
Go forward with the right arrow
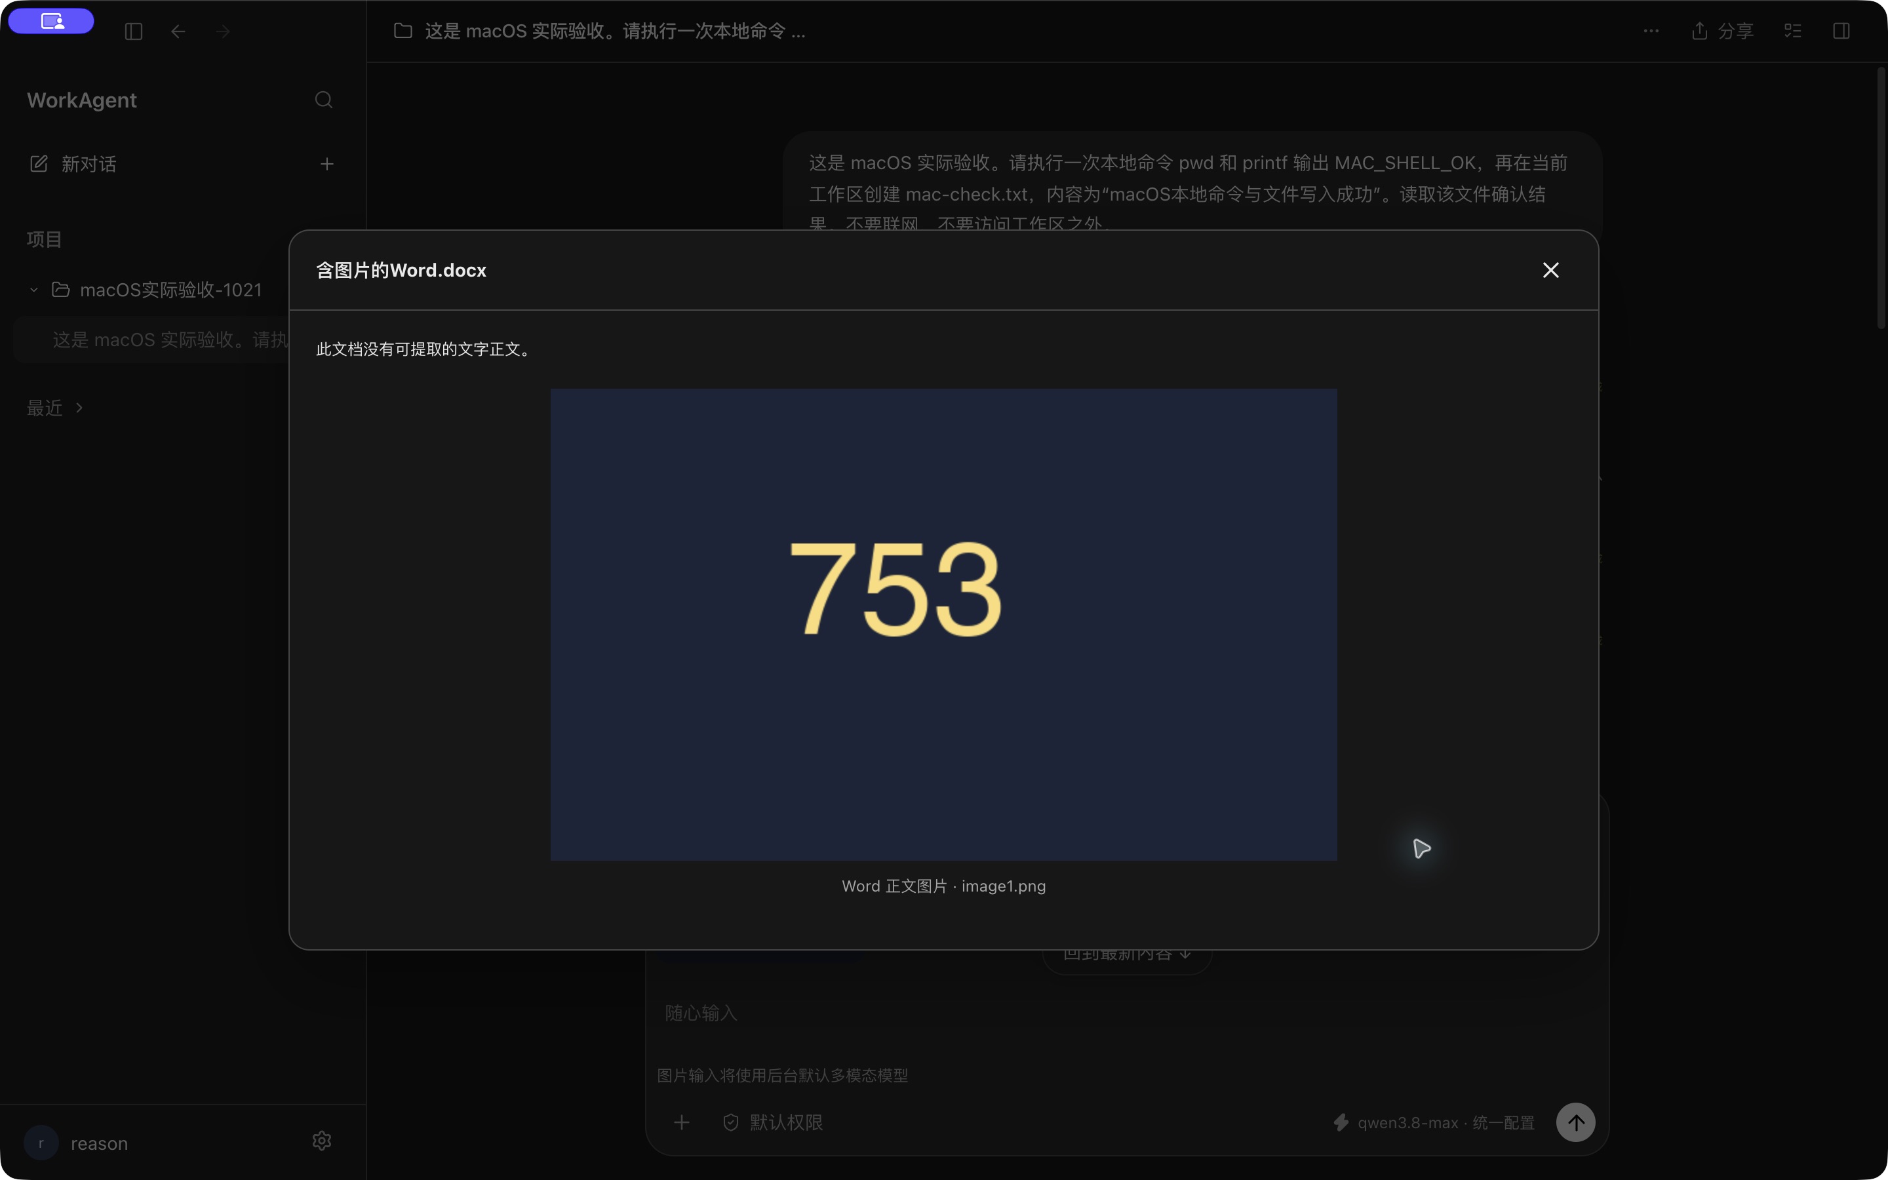[x=223, y=31]
